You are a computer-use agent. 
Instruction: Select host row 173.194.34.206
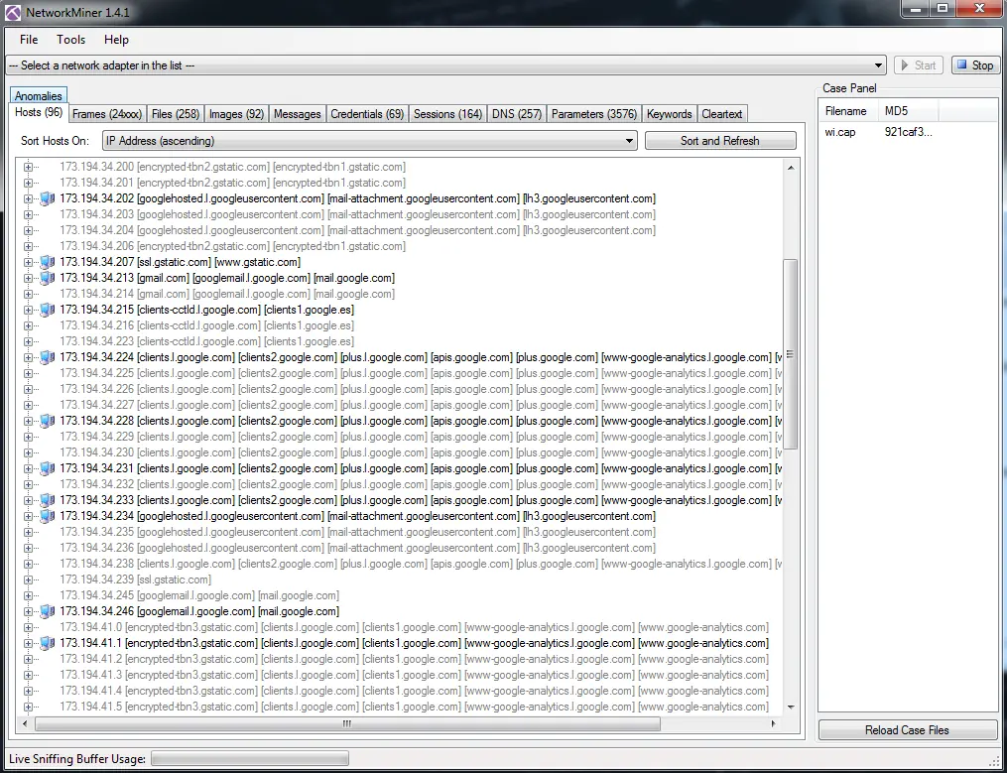pyautogui.click(x=232, y=246)
